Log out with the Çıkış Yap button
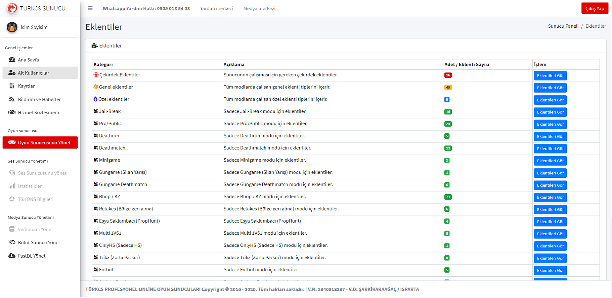The width and height of the screenshot is (612, 298). click(x=594, y=9)
